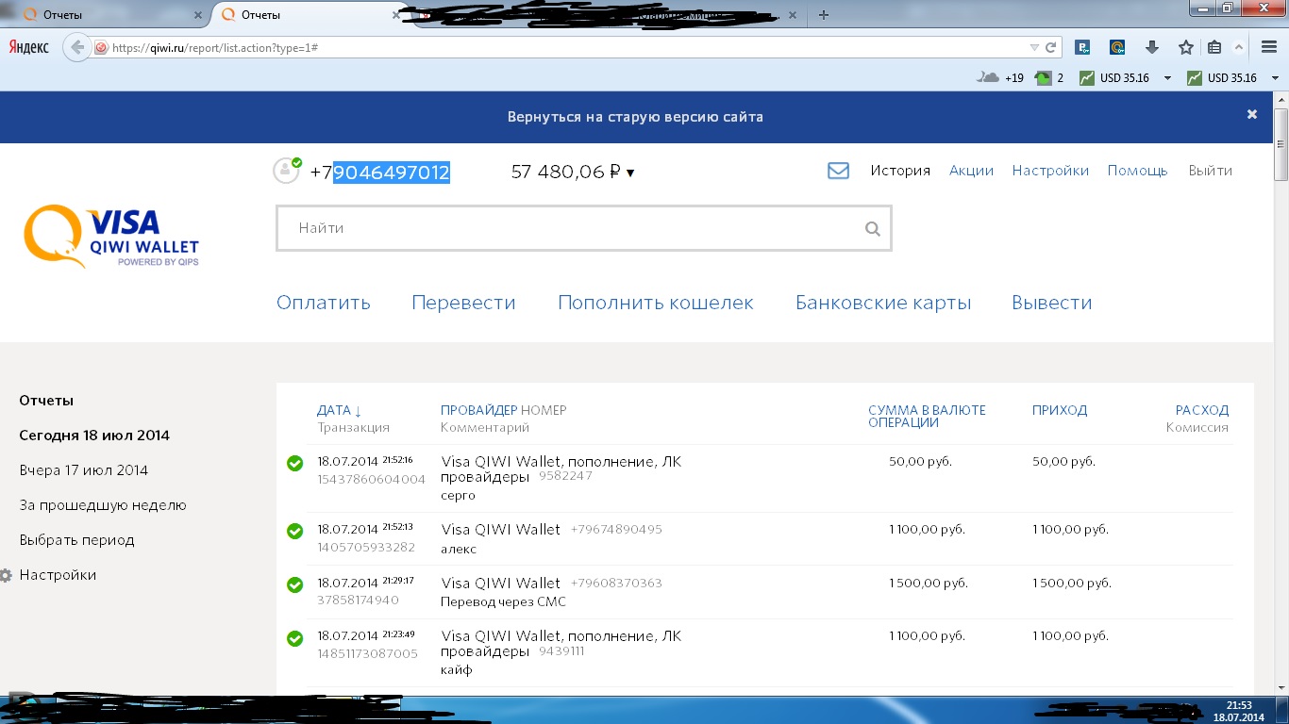The height and width of the screenshot is (724, 1289).
Task: Open the browser downloads arrow icon
Action: (x=1152, y=47)
